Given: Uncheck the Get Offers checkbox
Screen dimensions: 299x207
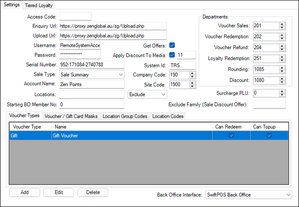Looking at the screenshot, I should point(172,45).
